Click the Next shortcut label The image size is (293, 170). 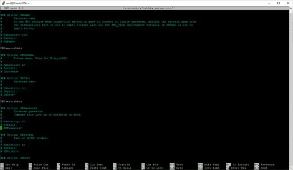point(264,168)
